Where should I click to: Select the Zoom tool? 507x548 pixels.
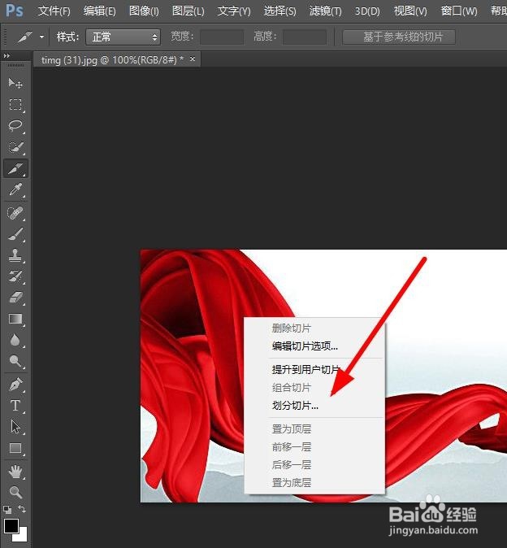tap(15, 493)
